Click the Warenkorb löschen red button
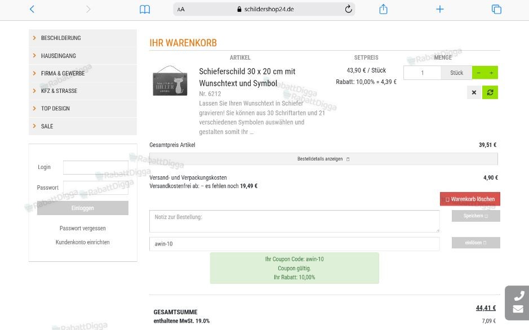529x330 pixels. [x=470, y=199]
